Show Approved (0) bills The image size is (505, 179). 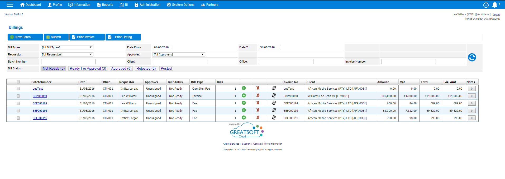click(x=121, y=68)
